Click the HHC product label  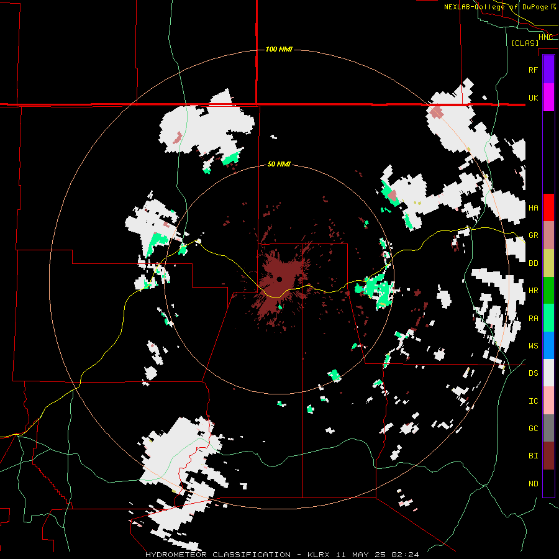pyautogui.click(x=545, y=37)
